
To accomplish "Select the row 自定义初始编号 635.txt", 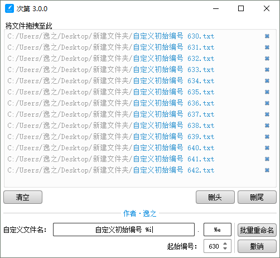I will (x=140, y=92).
